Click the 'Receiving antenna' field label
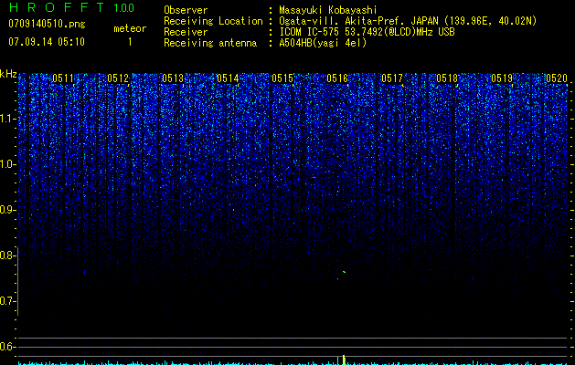Image resolution: width=575 pixels, height=365 pixels. (210, 43)
